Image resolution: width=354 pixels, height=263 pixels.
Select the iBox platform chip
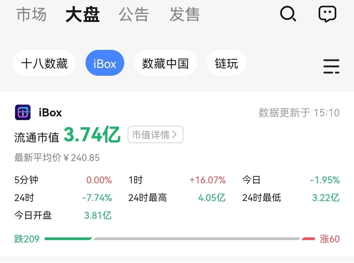(105, 63)
